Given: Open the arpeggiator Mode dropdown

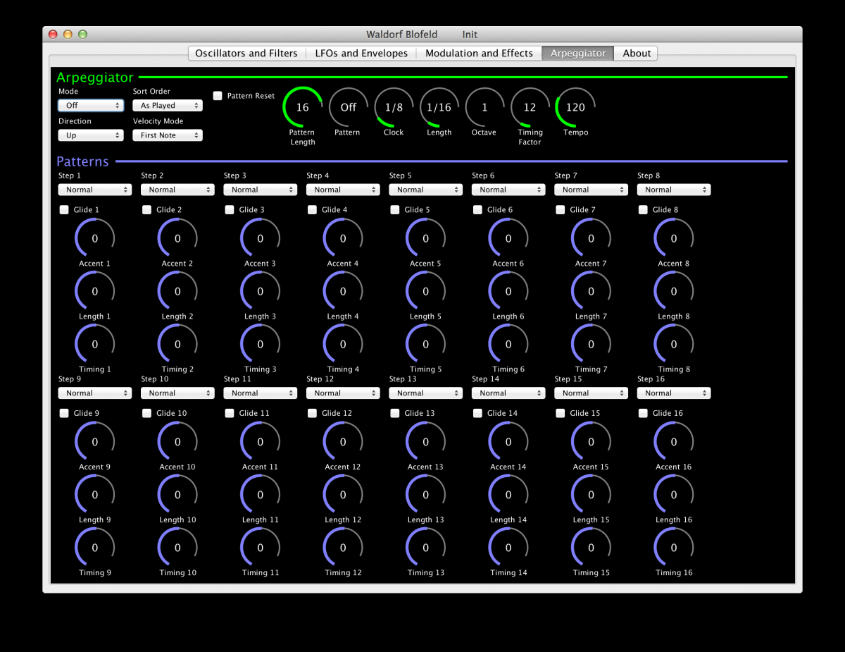Looking at the screenshot, I should coord(91,106).
